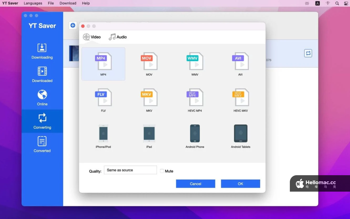Viewport: 350px width, 219px height.
Task: Open the Languages menu
Action: click(x=33, y=3)
